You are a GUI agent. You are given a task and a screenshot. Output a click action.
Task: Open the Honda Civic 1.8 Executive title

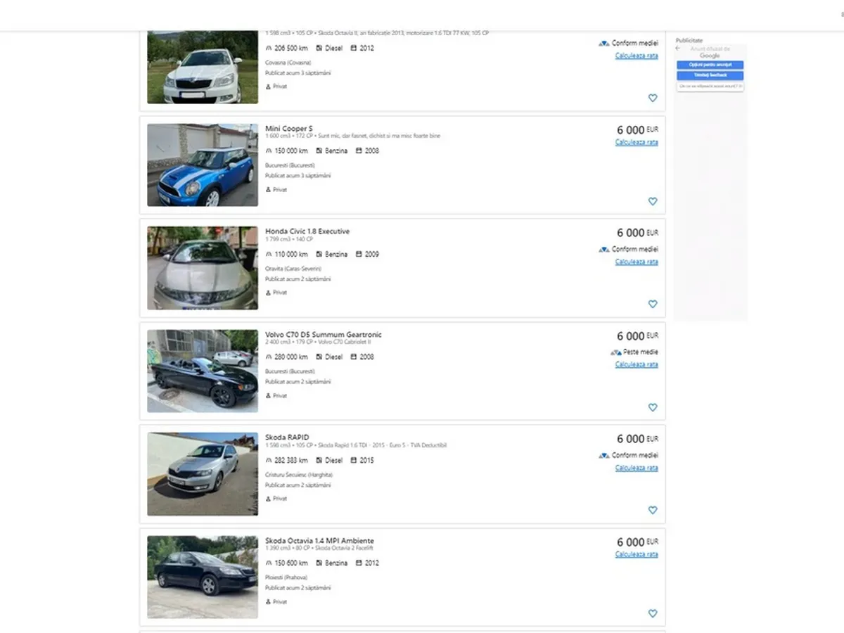[307, 231]
